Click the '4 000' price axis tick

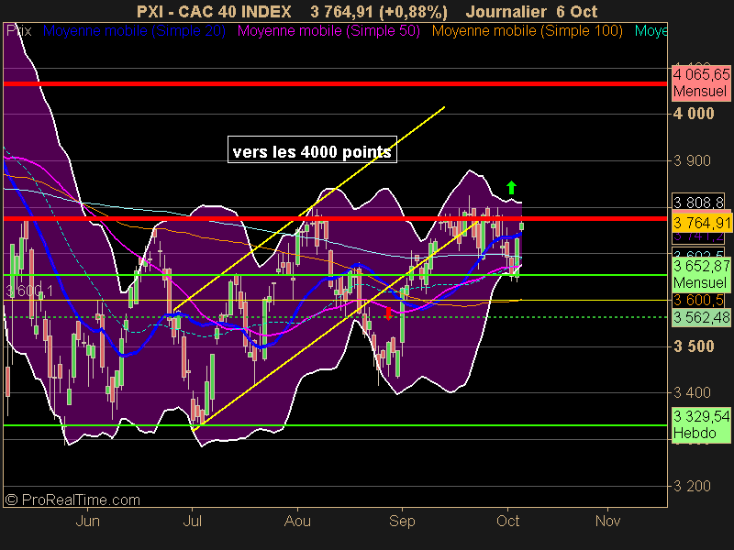coord(694,114)
